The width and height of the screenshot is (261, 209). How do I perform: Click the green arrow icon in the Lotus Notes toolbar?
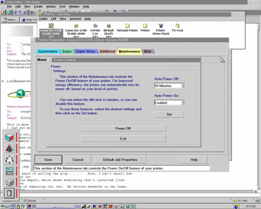click(9, 12)
